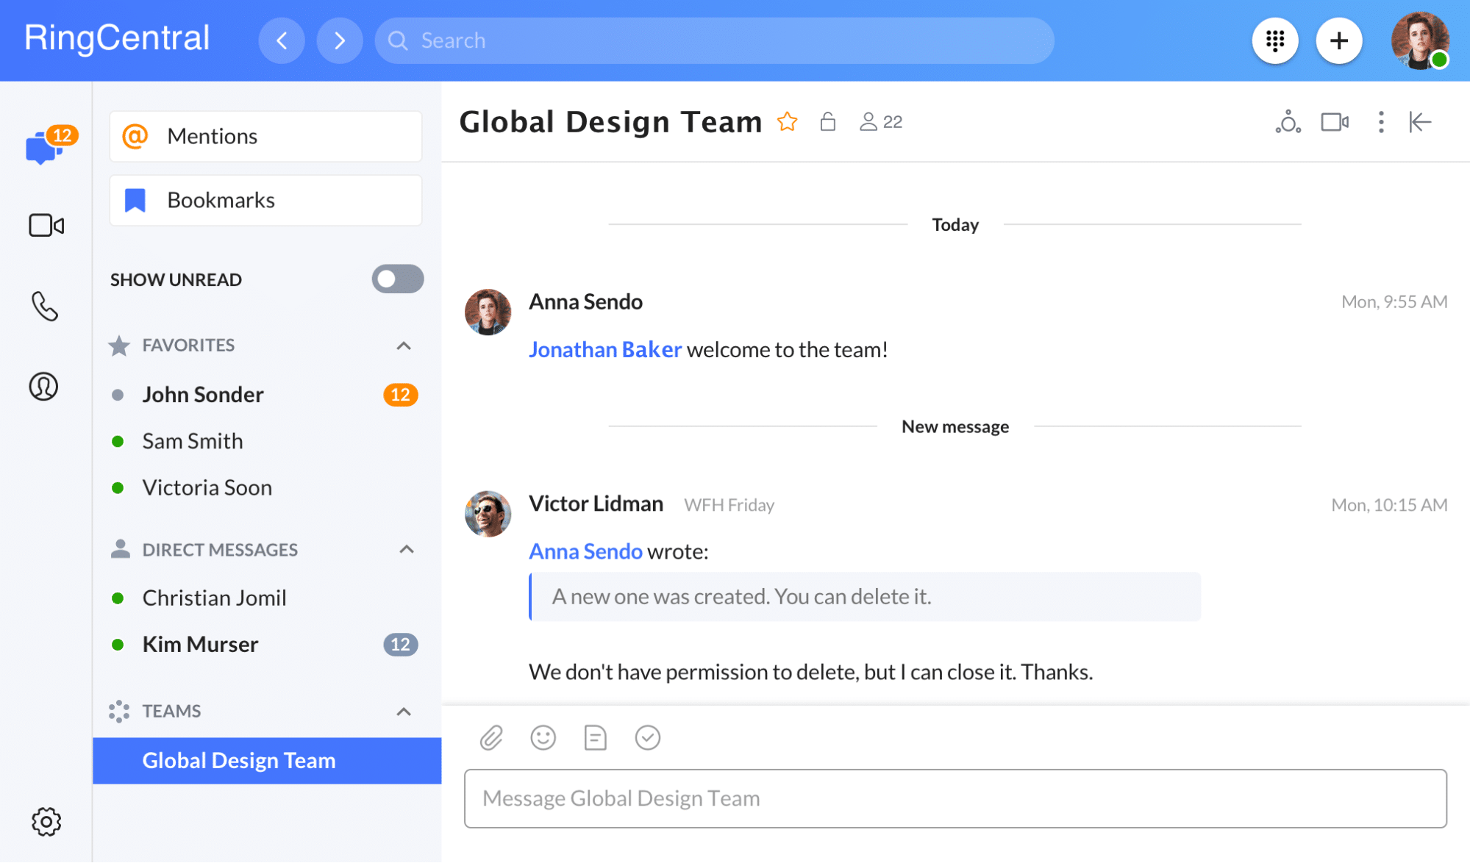Open settings gear in sidebar
1470x863 pixels.
(x=46, y=821)
